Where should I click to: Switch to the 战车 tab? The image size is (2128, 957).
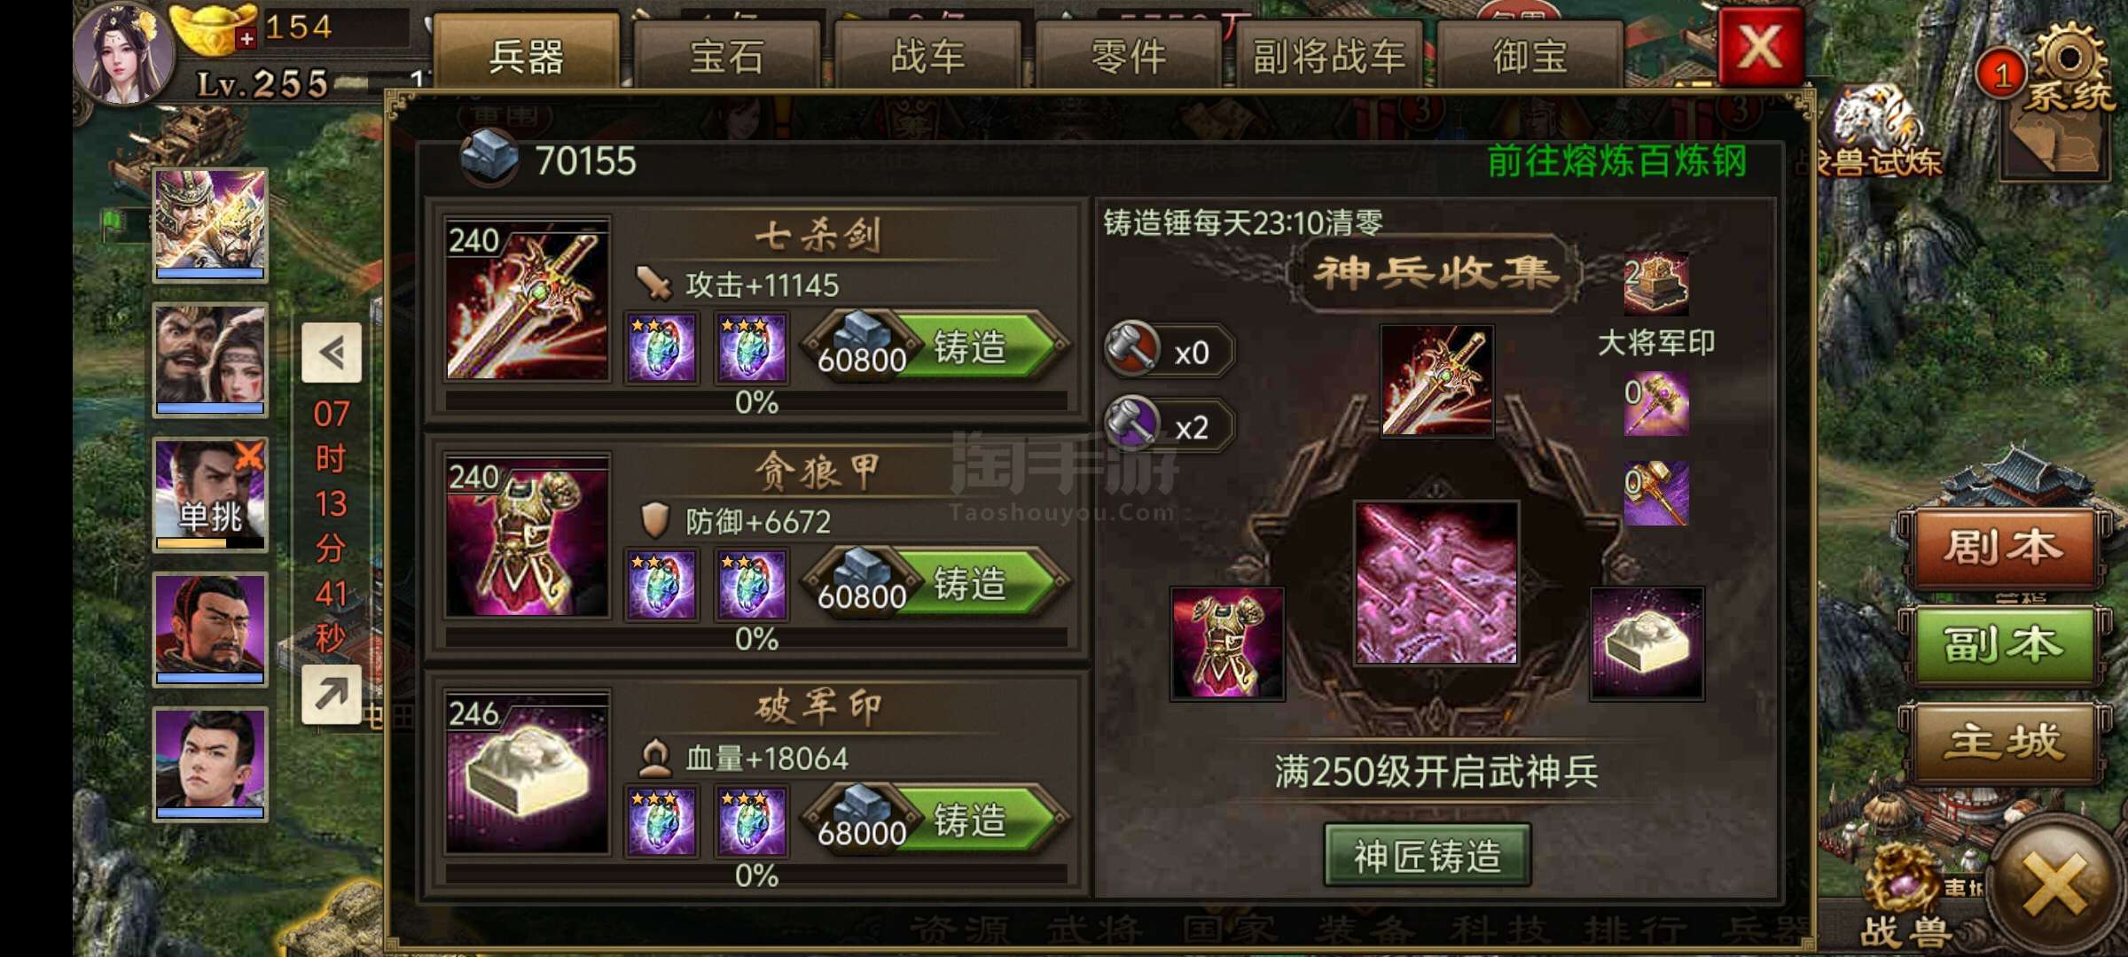[x=927, y=55]
